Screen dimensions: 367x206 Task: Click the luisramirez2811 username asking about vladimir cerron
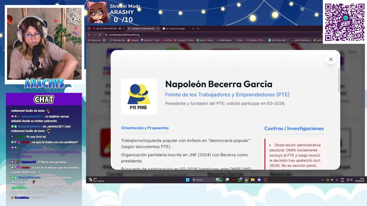pos(32,116)
